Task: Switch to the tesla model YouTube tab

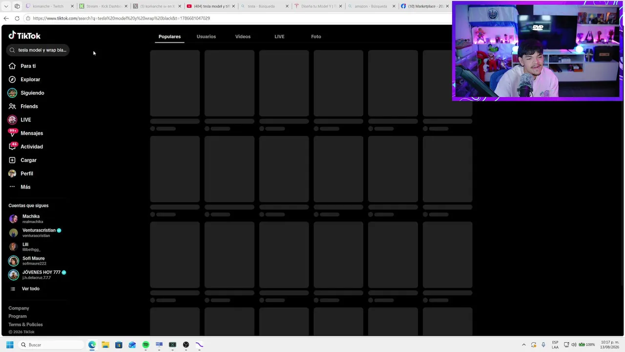Action: pos(211,6)
